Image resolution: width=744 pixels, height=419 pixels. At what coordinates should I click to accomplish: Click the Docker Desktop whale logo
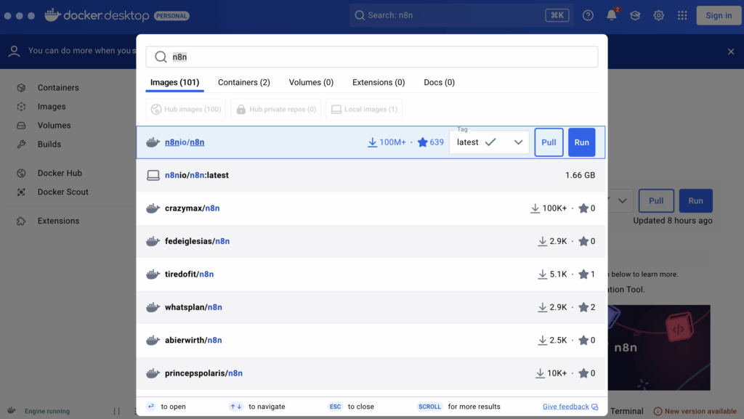(x=52, y=15)
